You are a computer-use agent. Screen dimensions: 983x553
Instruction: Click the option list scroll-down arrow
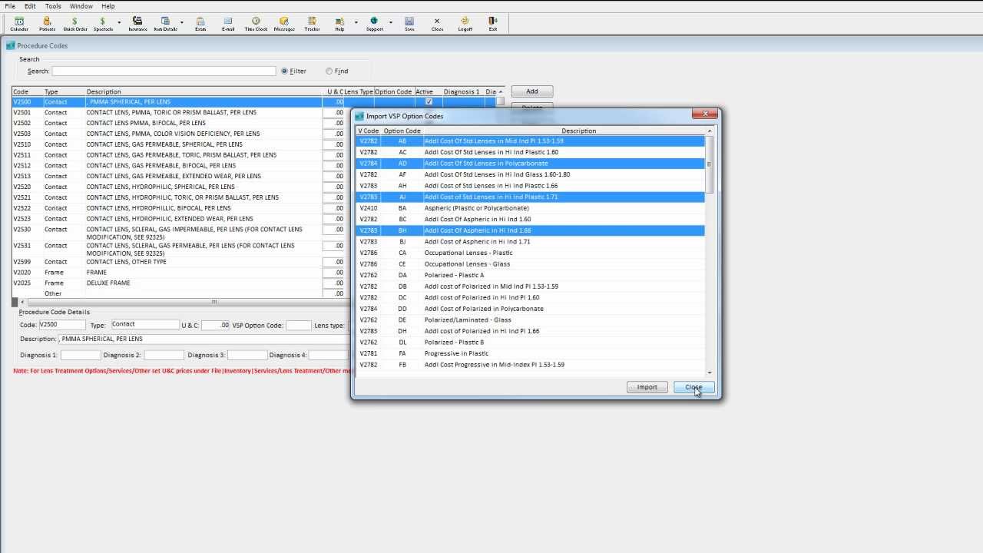coord(710,373)
